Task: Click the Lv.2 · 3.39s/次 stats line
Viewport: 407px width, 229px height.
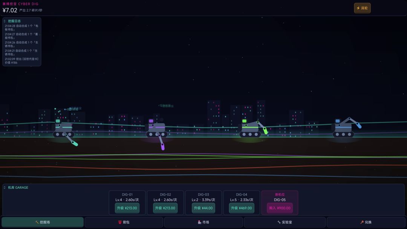Action: click(x=203, y=200)
